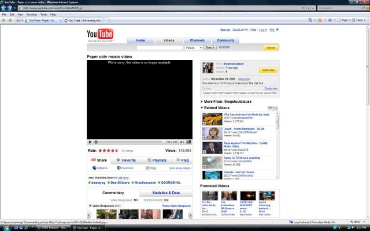The height and width of the screenshot is (231, 370).
Task: Switch to YouTube Channels tab
Action: click(197, 40)
